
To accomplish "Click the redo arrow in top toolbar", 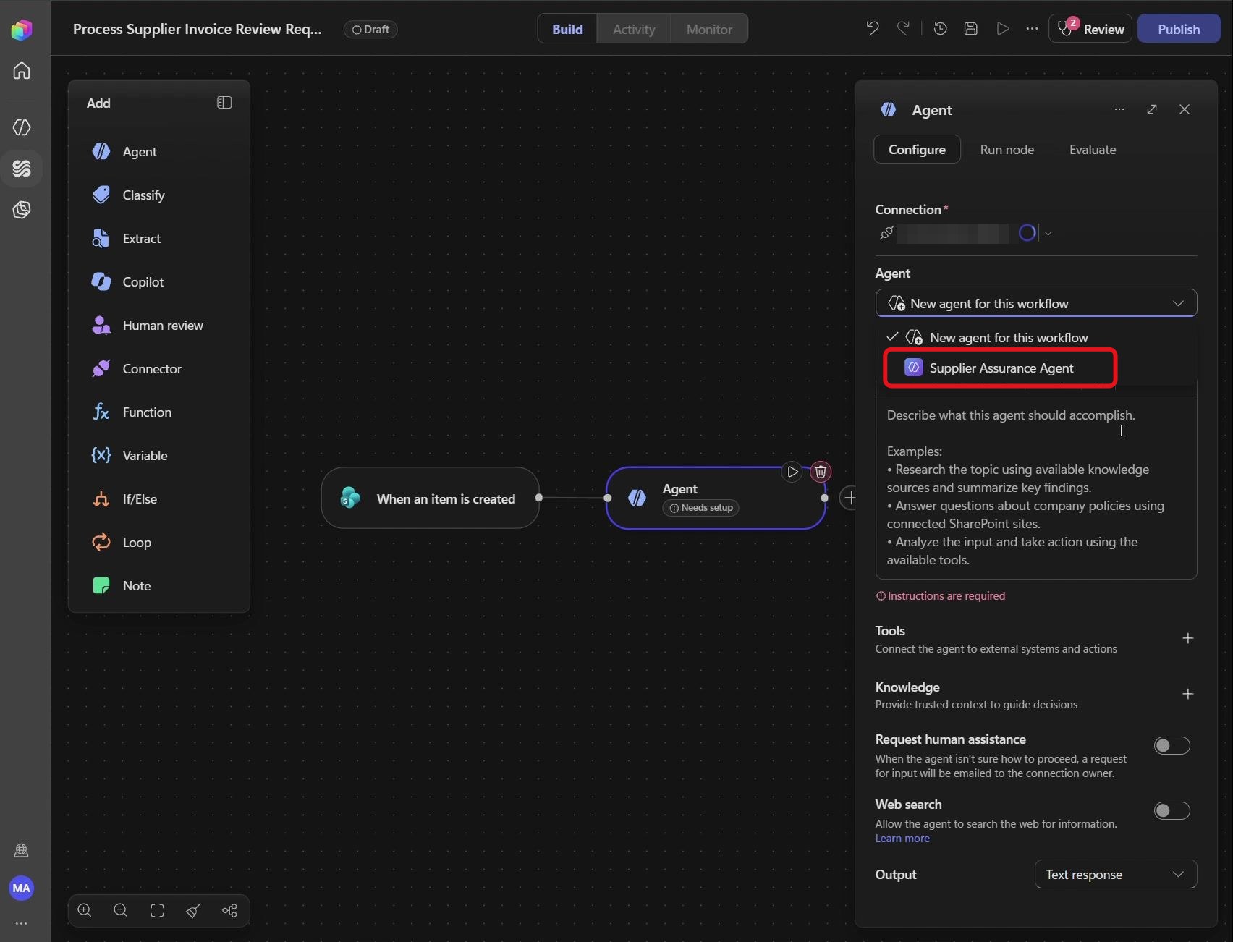I will tap(903, 29).
